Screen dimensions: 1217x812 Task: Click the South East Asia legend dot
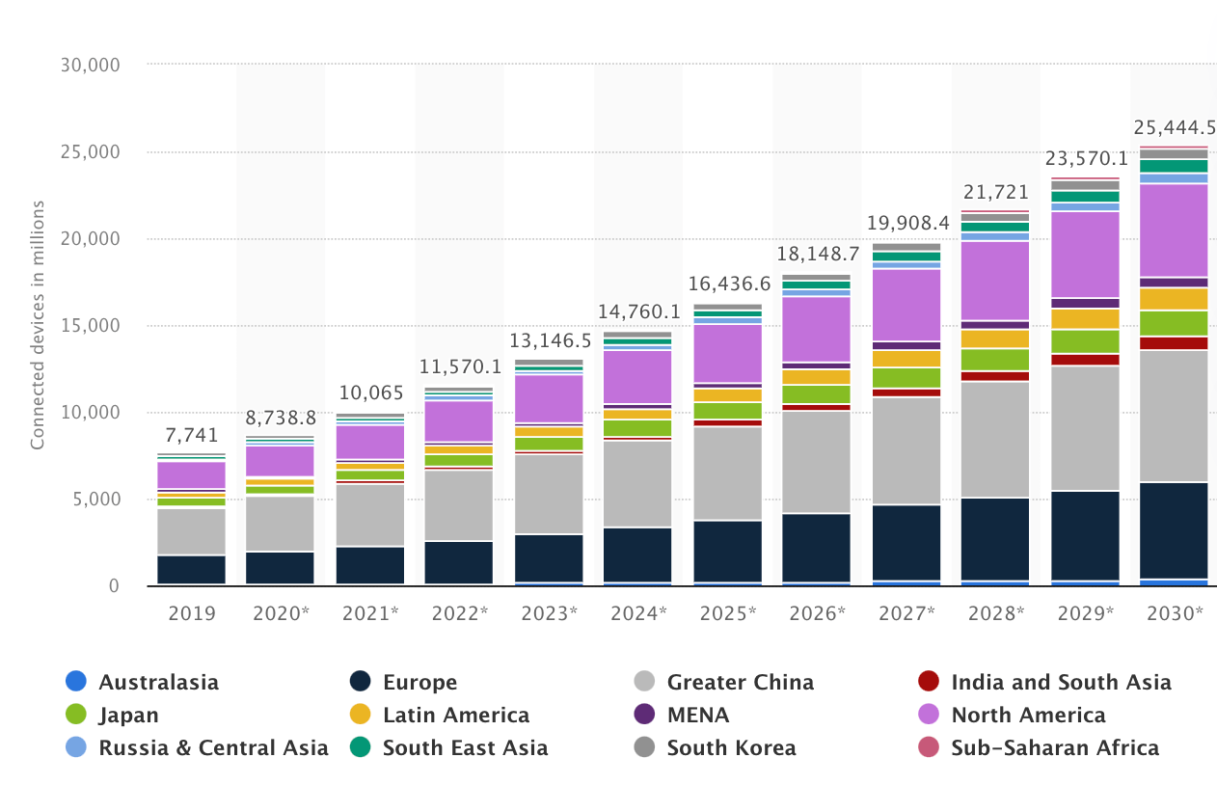pos(361,747)
